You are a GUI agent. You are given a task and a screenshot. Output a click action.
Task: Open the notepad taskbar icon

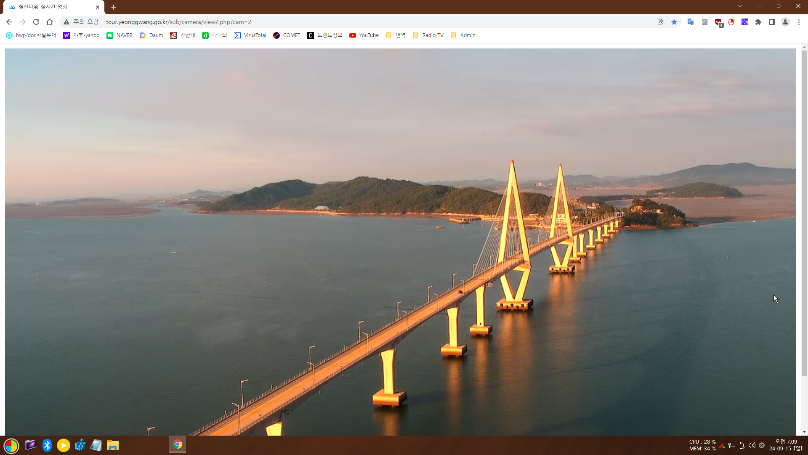point(96,445)
